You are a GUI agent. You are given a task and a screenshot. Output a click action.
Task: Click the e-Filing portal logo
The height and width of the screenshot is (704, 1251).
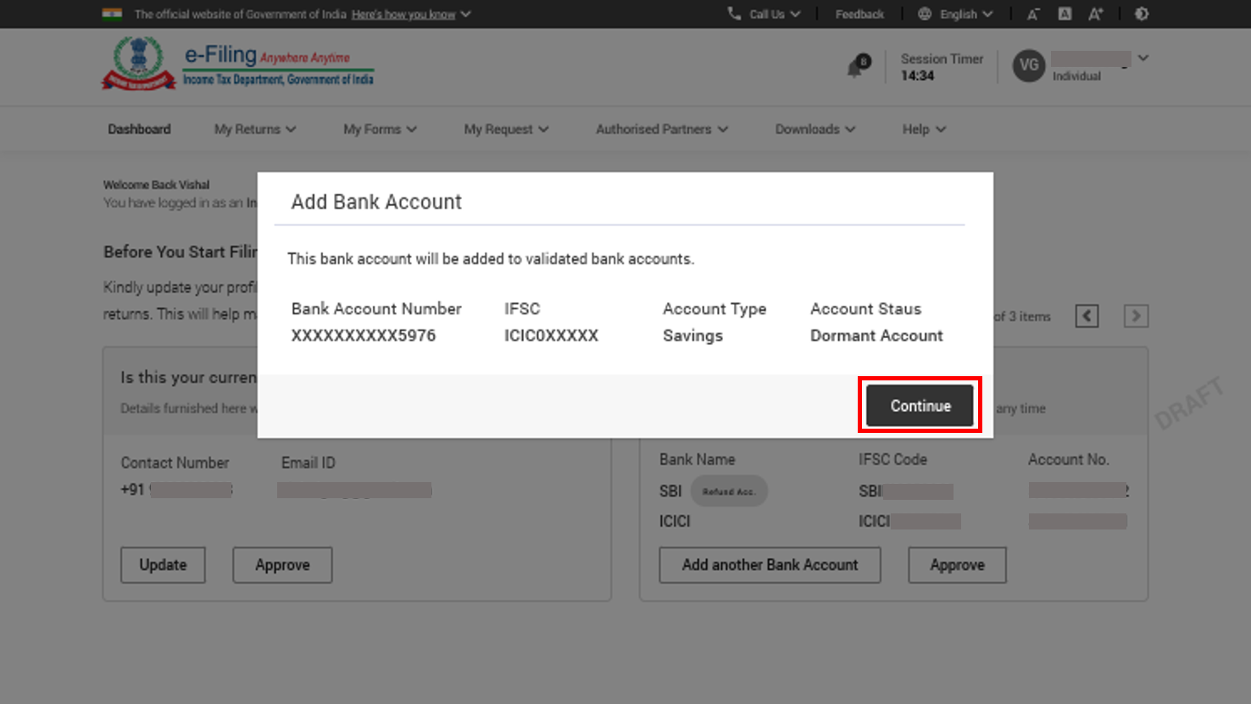click(x=237, y=64)
